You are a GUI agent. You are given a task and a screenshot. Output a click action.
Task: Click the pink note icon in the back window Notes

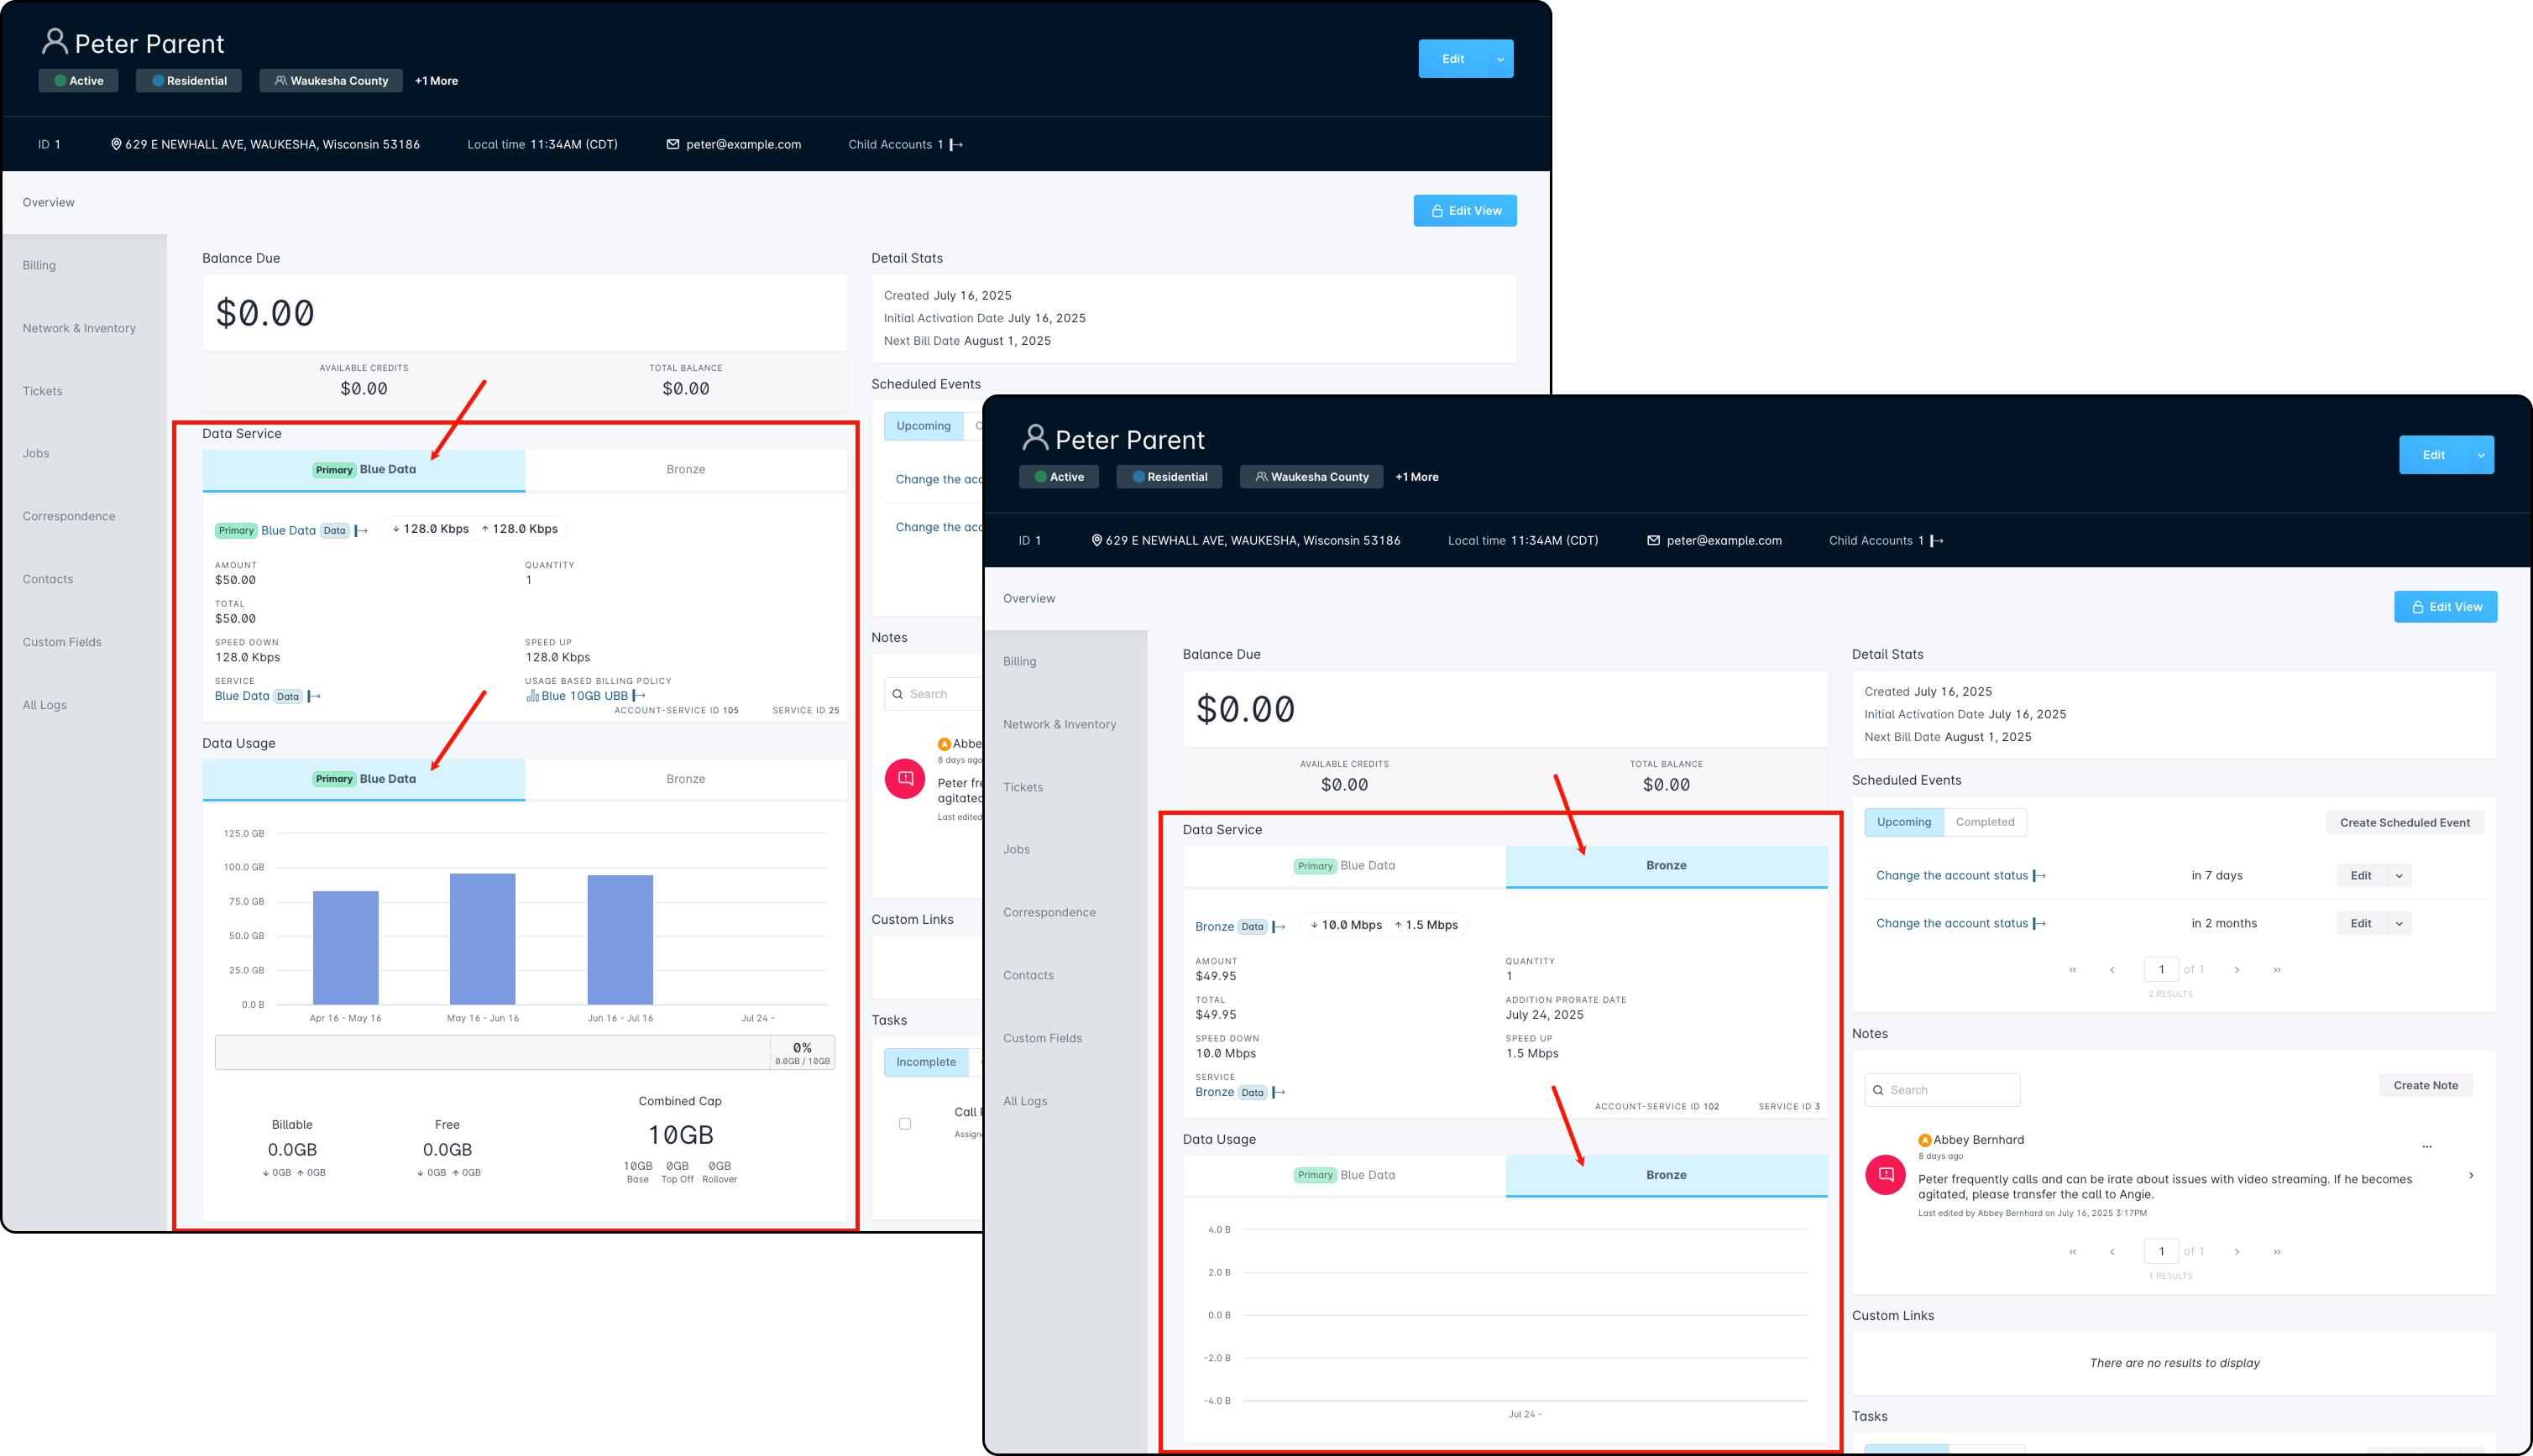coord(905,778)
